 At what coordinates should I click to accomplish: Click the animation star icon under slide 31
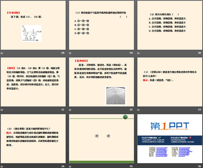click(x=2, y=110)
